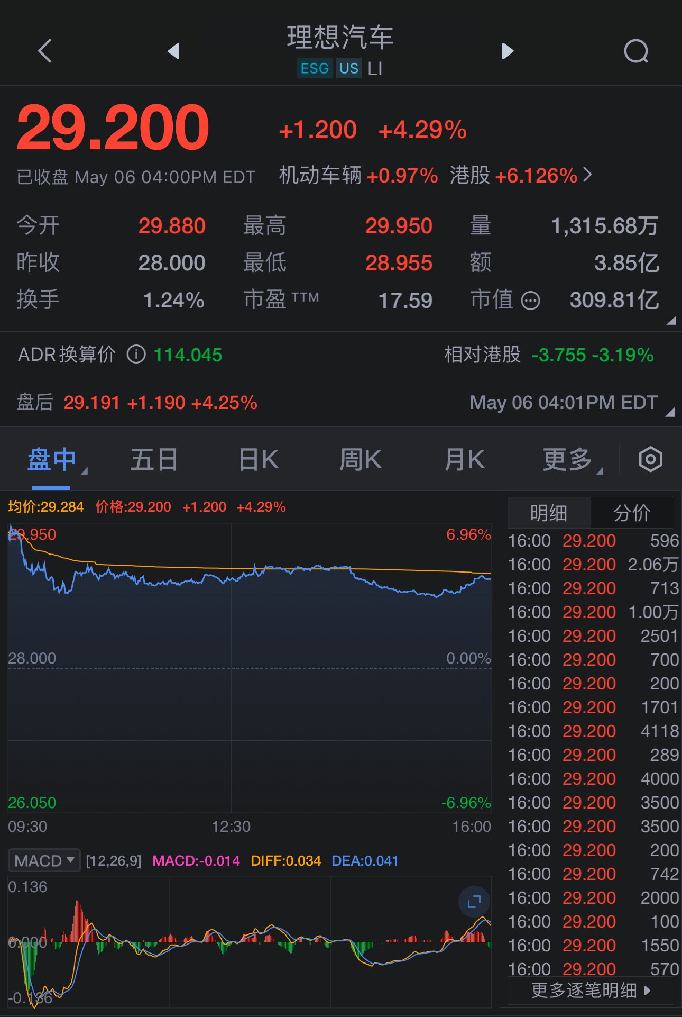The height and width of the screenshot is (1017, 682).
Task: Open chart settings hexagon icon
Action: tap(650, 459)
